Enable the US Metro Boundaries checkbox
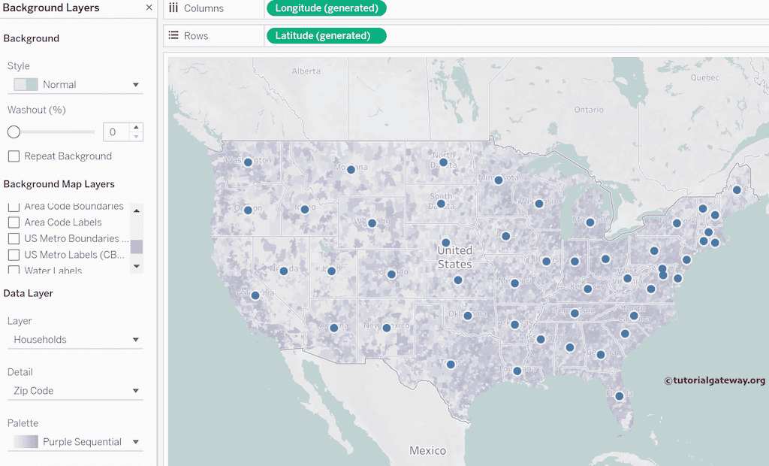 (x=14, y=239)
